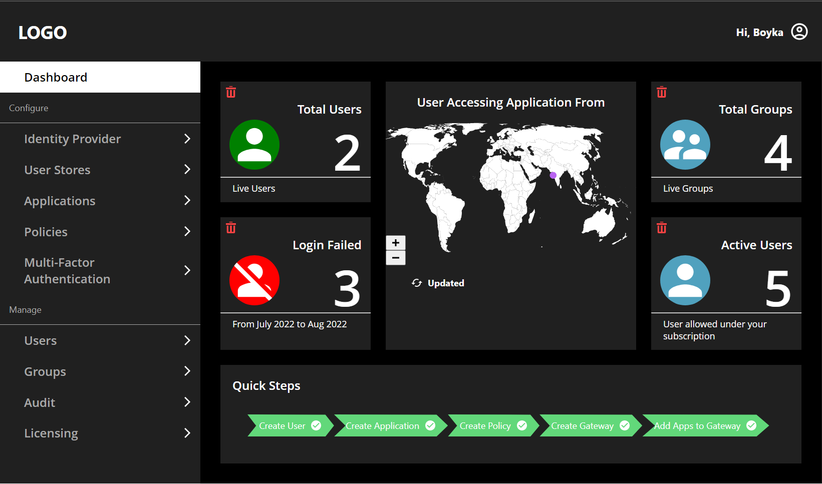Screen dimensions: 822x484
Task: Zoom out of the map with minus button
Action: pos(396,257)
